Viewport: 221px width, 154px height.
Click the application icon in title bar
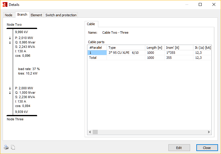click(5, 5)
